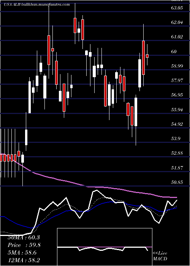The width and height of the screenshot is (190, 266).
Task: Click inside the MACD inset chart box
Action: (104, 247)
